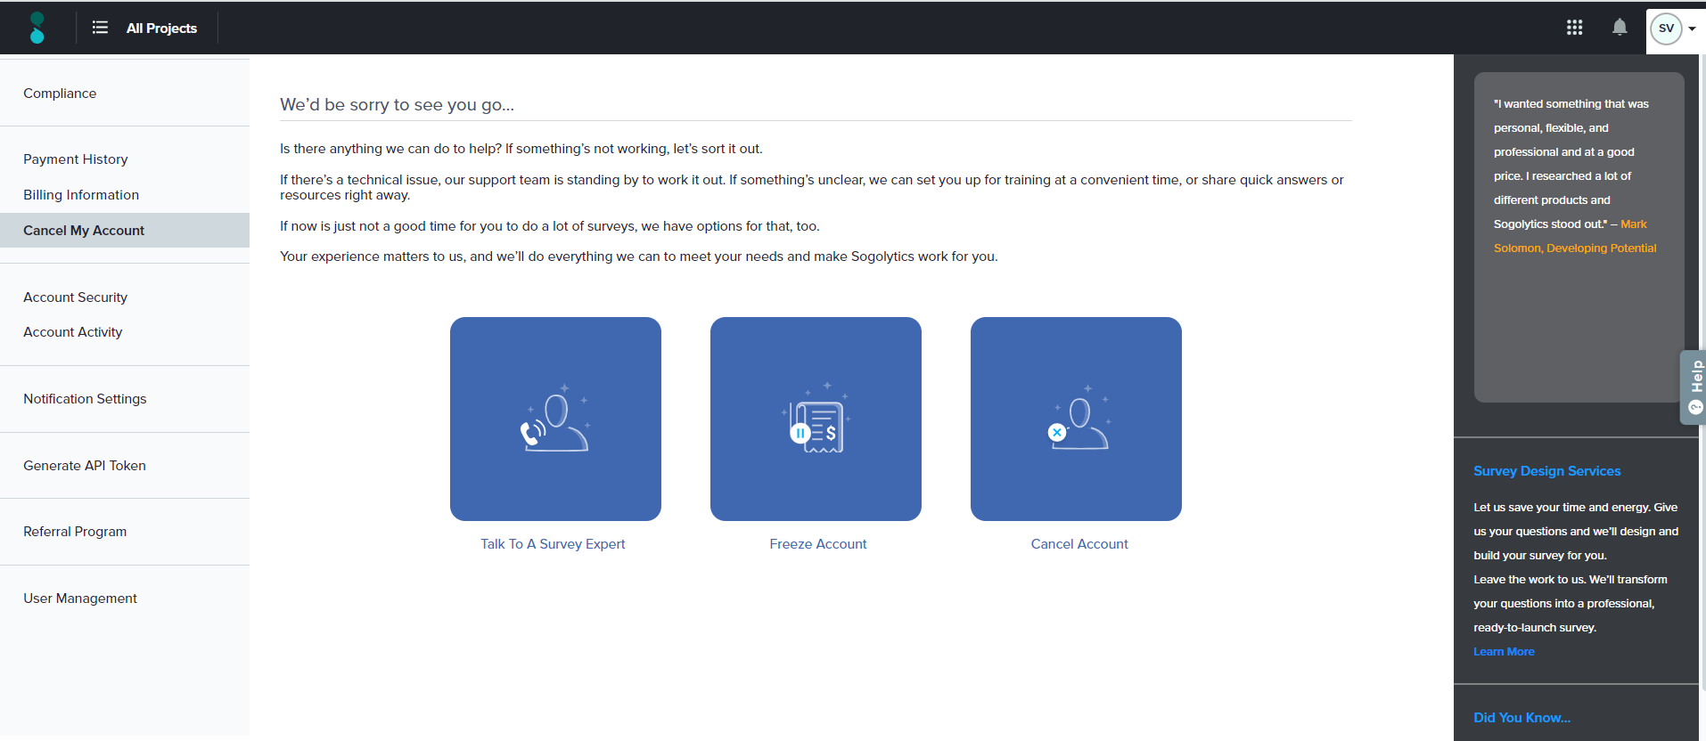Image resolution: width=1706 pixels, height=741 pixels.
Task: View Account Activity page
Action: pos(73,332)
